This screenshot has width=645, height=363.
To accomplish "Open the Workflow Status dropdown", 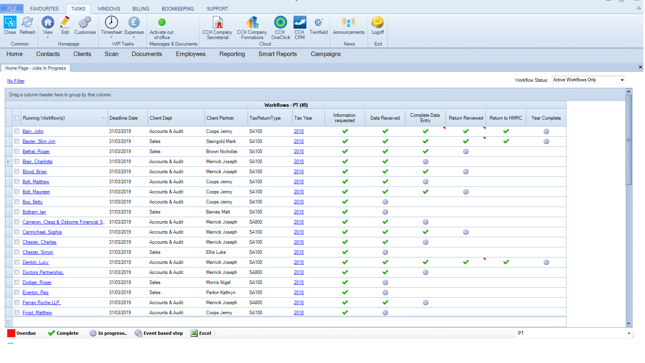I will tap(622, 80).
